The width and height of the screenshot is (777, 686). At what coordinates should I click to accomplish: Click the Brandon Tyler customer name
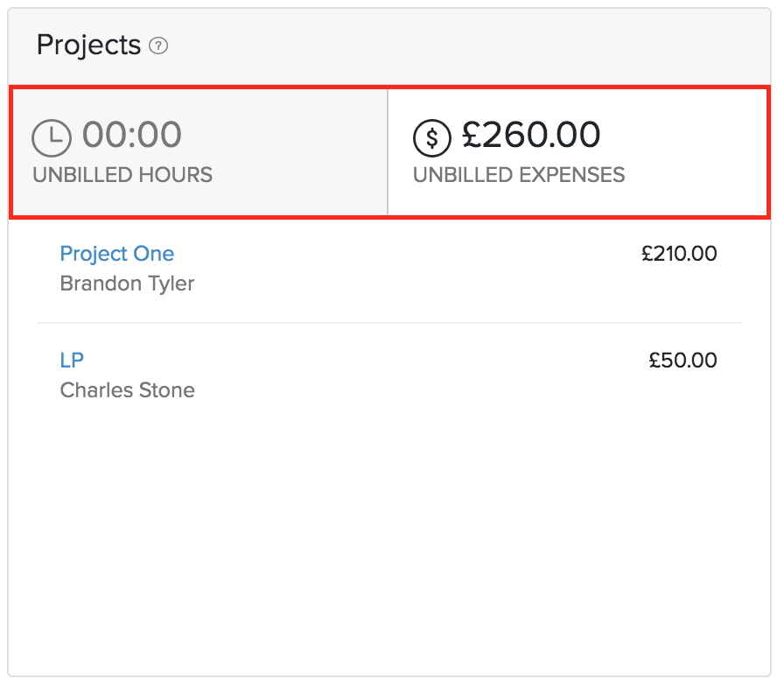127,283
